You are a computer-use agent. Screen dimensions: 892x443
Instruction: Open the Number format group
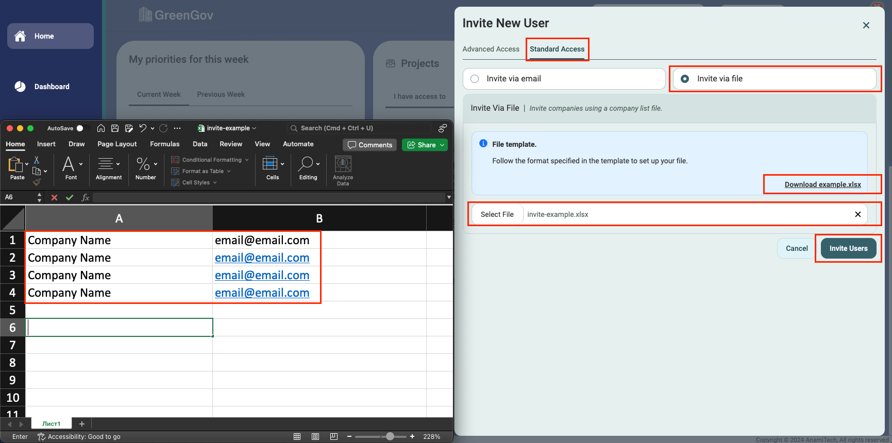[x=146, y=168]
